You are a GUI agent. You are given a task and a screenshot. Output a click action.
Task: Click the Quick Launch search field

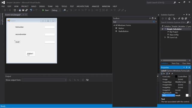tap(160, 2)
